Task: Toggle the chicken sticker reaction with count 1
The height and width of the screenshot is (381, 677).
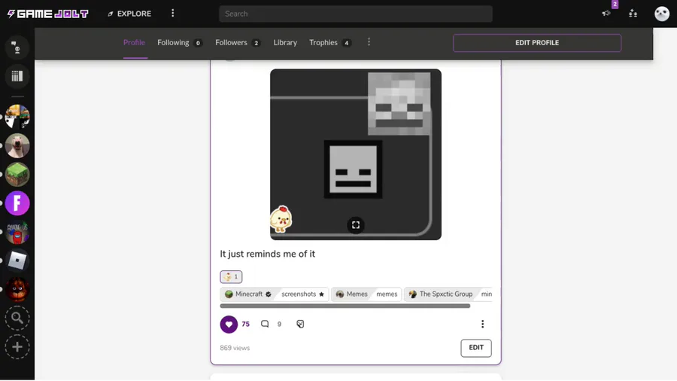Action: pyautogui.click(x=231, y=277)
